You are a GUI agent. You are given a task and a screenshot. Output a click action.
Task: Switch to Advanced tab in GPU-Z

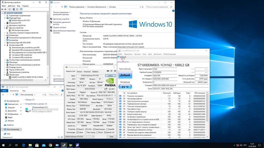[87, 72]
